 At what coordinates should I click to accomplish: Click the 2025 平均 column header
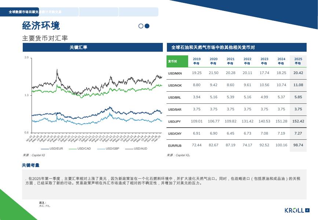pos(298,61)
